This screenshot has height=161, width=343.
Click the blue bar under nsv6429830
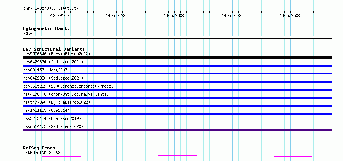178,82
